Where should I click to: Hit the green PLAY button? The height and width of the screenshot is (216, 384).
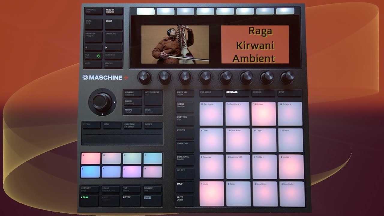[x=89, y=200]
